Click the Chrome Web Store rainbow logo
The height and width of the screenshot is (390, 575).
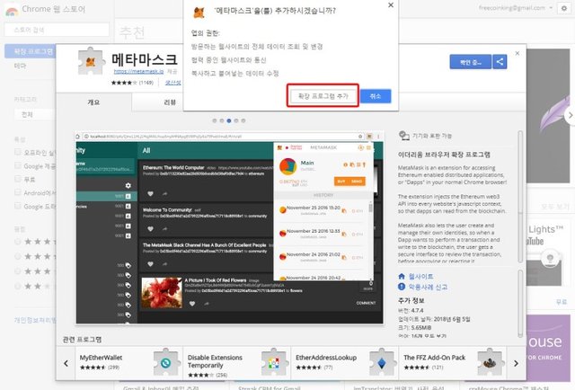(12, 11)
